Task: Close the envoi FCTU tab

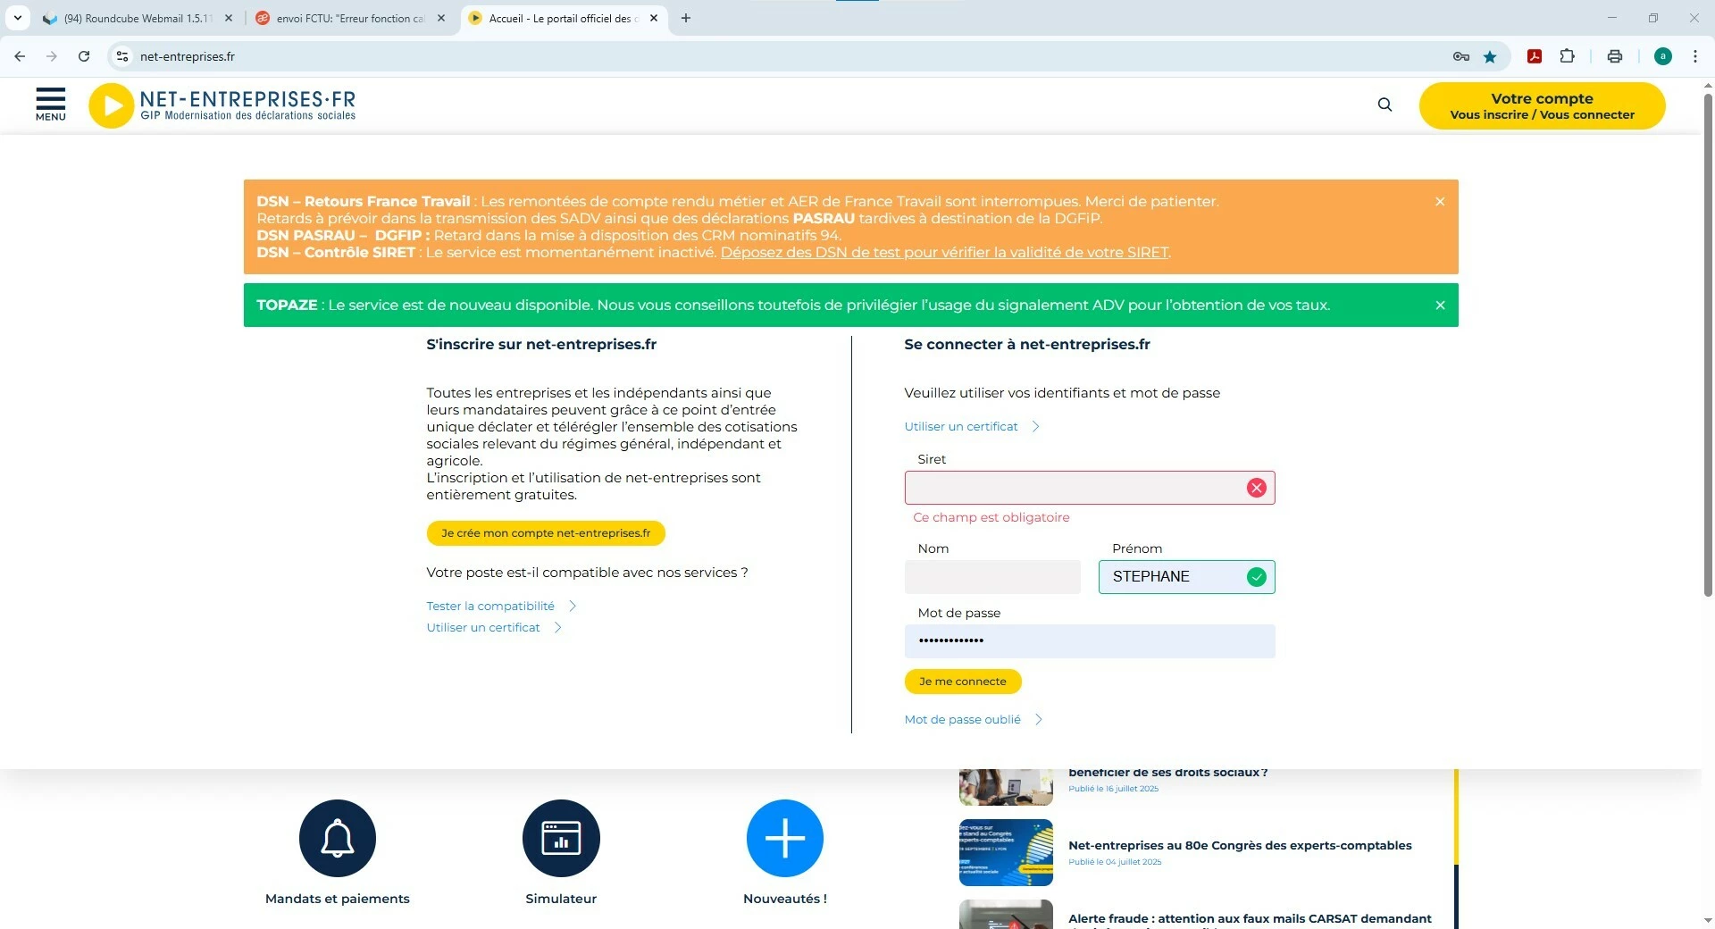Action: (441, 18)
